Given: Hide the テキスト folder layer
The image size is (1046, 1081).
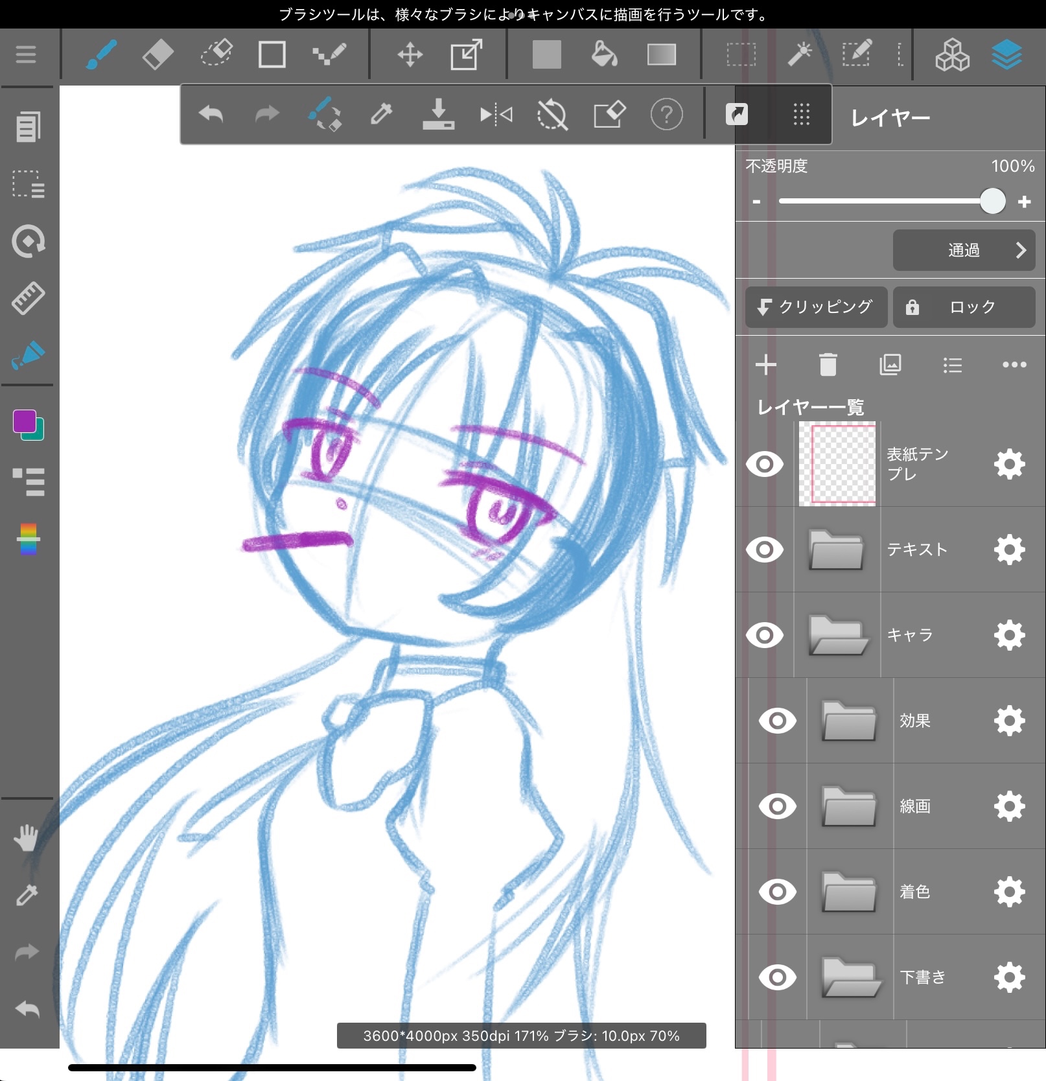Looking at the screenshot, I should [765, 550].
